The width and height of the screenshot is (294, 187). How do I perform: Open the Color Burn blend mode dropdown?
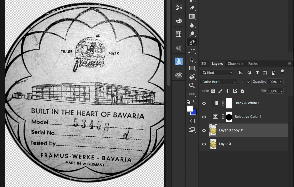219,82
